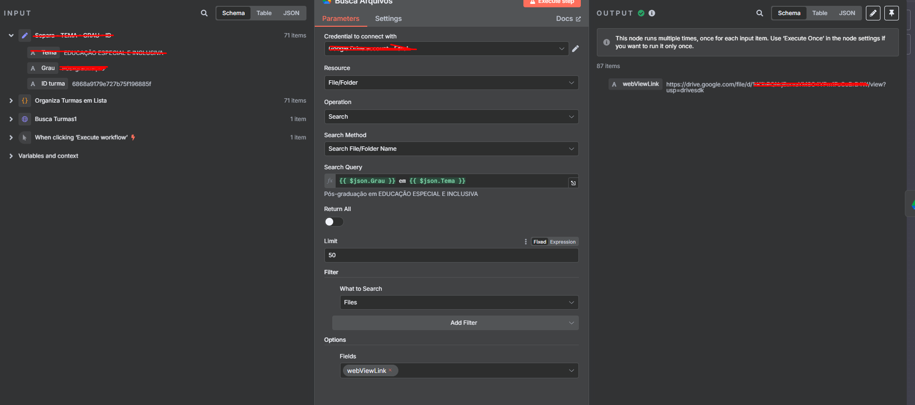This screenshot has height=405, width=915.
Task: Click the search icon in INPUT panel
Action: [x=204, y=13]
